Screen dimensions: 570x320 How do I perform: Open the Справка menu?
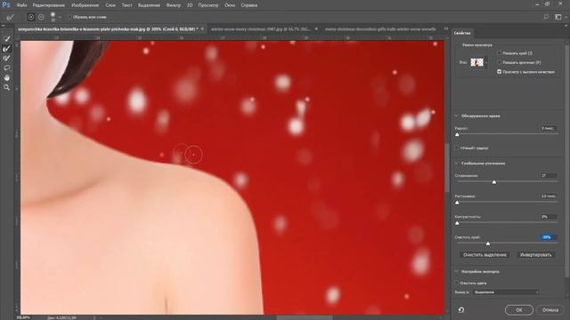[x=249, y=5]
